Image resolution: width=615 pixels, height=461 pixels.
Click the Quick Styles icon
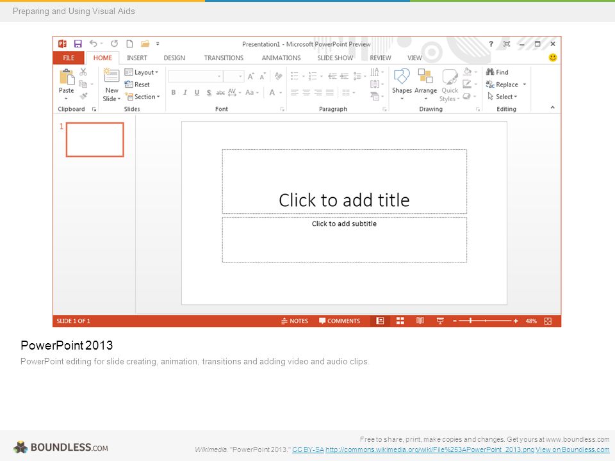[450, 77]
